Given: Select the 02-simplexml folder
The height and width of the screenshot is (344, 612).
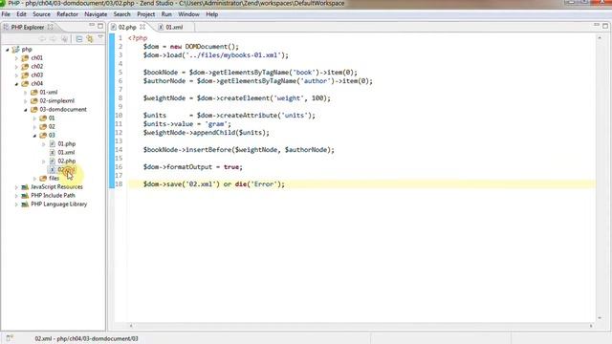Looking at the screenshot, I should click(x=57, y=100).
